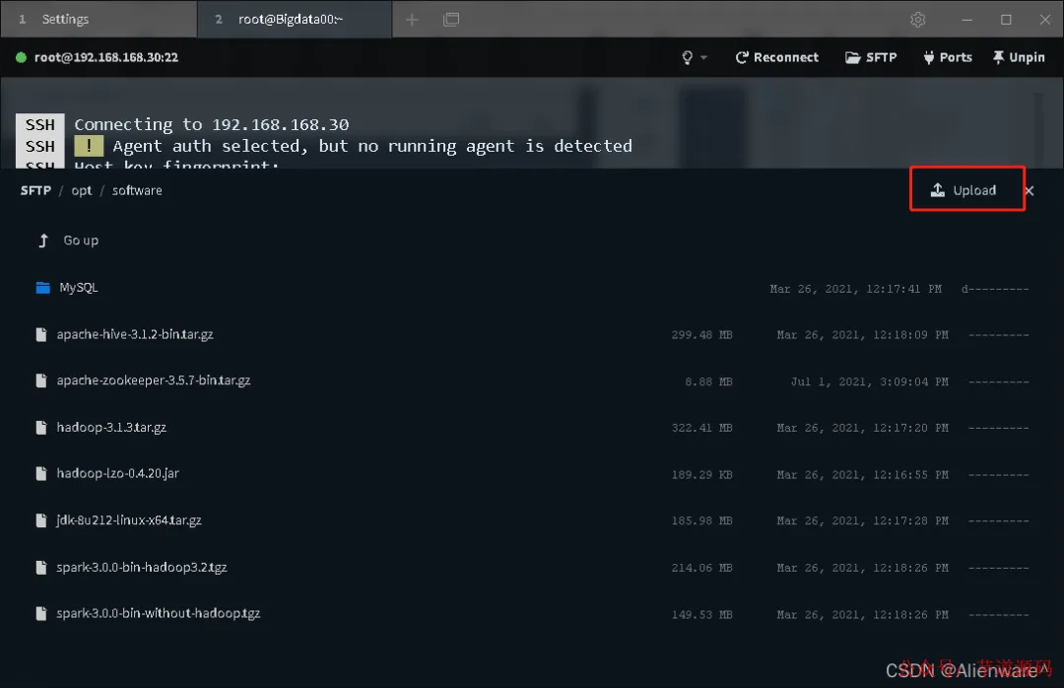1064x688 pixels.
Task: Click 'Connecting to 192.168.168.30' terminal line
Action: tap(212, 124)
